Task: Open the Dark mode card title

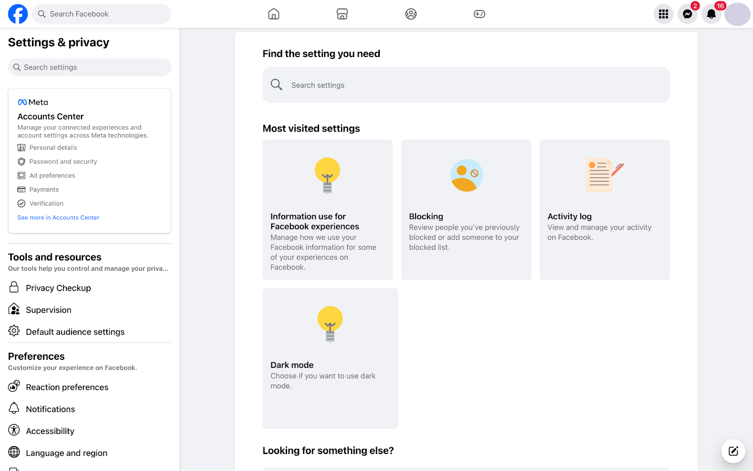Action: pos(292,365)
